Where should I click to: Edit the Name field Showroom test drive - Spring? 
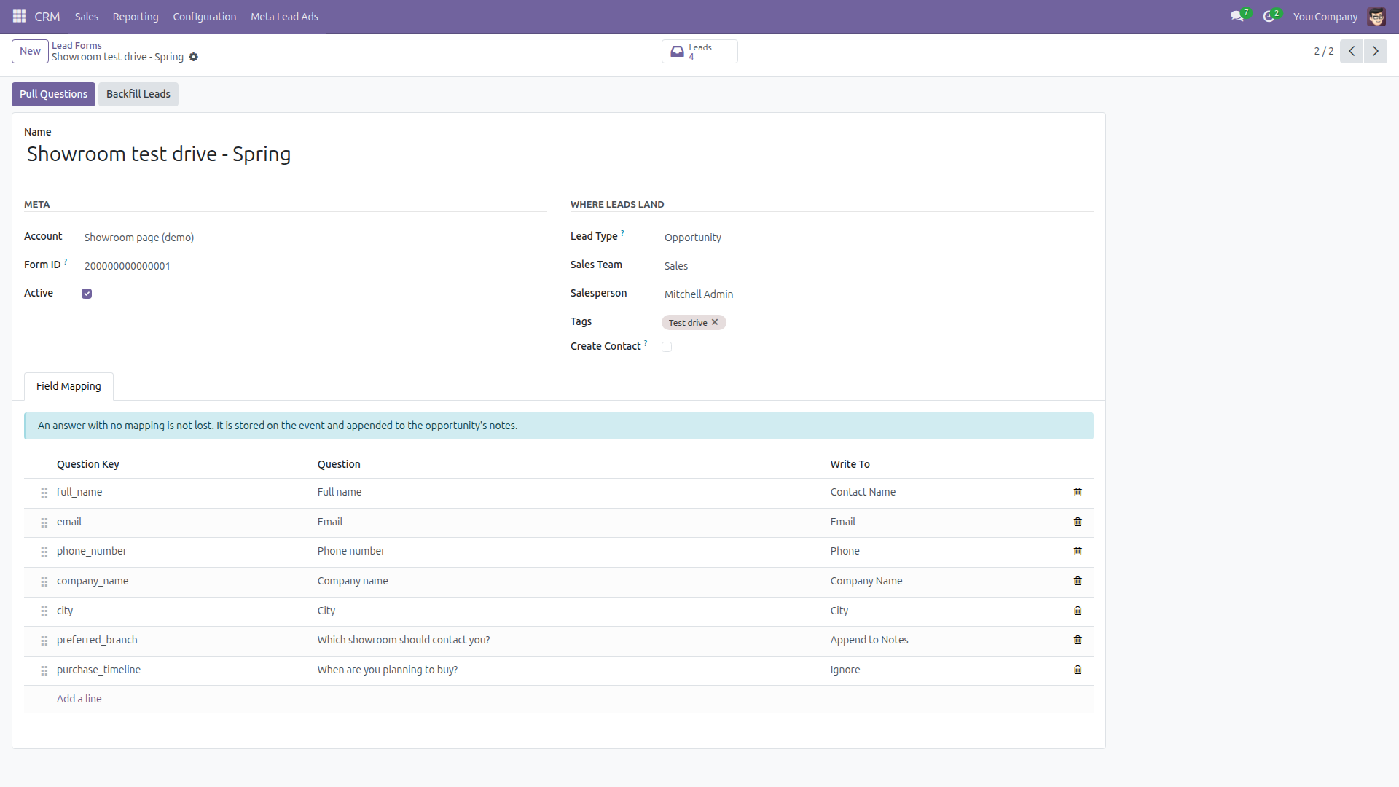coord(559,154)
